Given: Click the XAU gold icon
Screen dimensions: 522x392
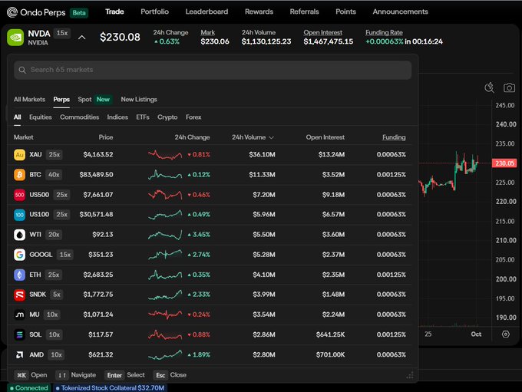Looking at the screenshot, I should coord(19,155).
